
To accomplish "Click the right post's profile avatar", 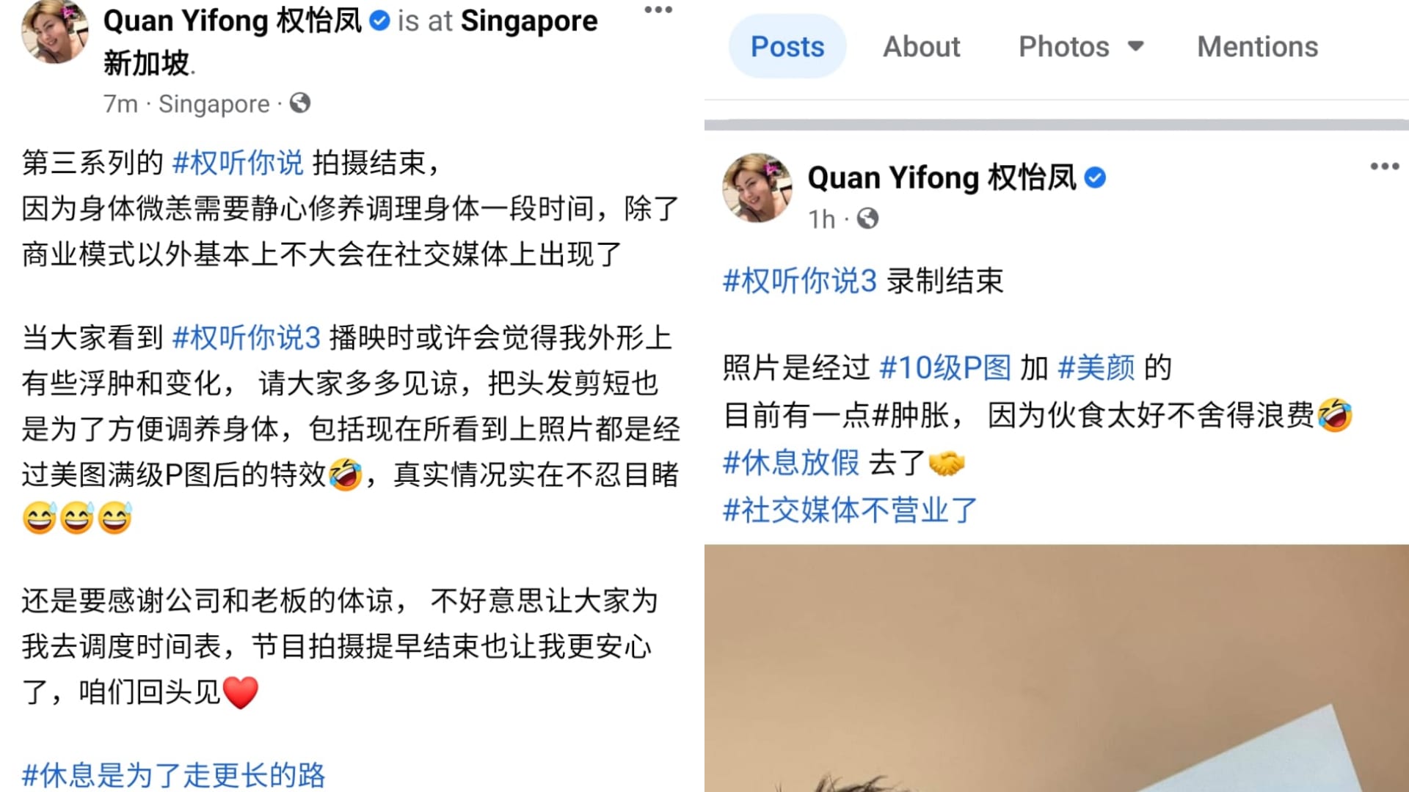I will point(757,188).
